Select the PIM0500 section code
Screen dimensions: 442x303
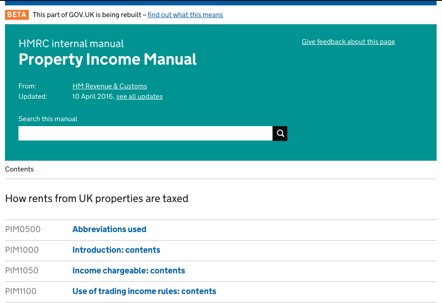click(x=23, y=229)
